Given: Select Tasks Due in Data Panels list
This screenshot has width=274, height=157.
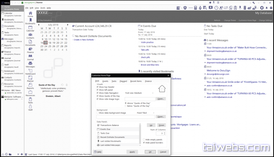Looking at the screenshot, I should tap(105, 133).
